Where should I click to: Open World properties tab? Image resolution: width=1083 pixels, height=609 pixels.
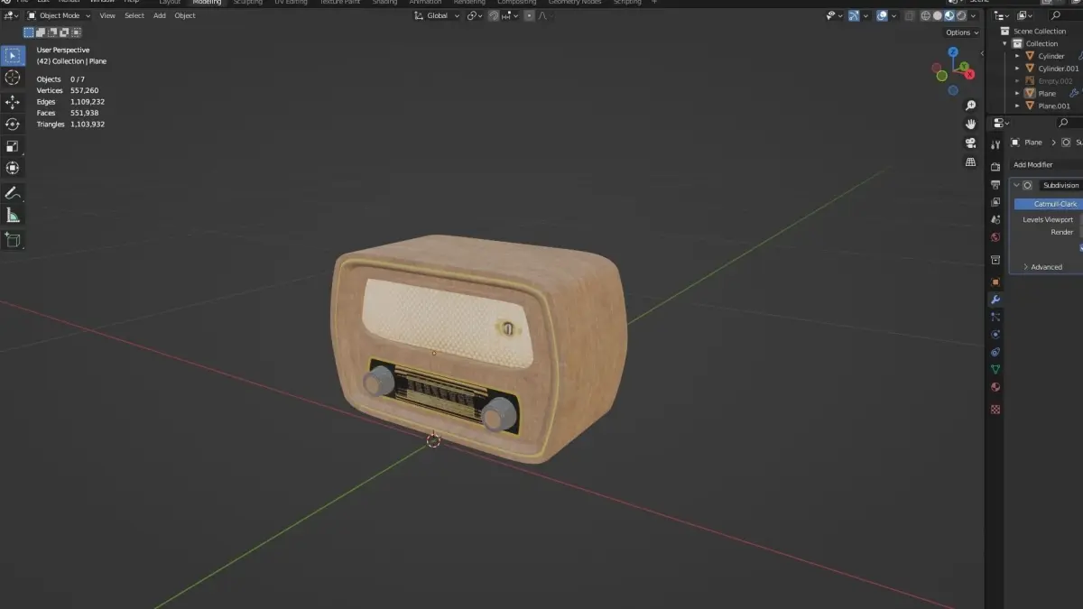point(995,237)
